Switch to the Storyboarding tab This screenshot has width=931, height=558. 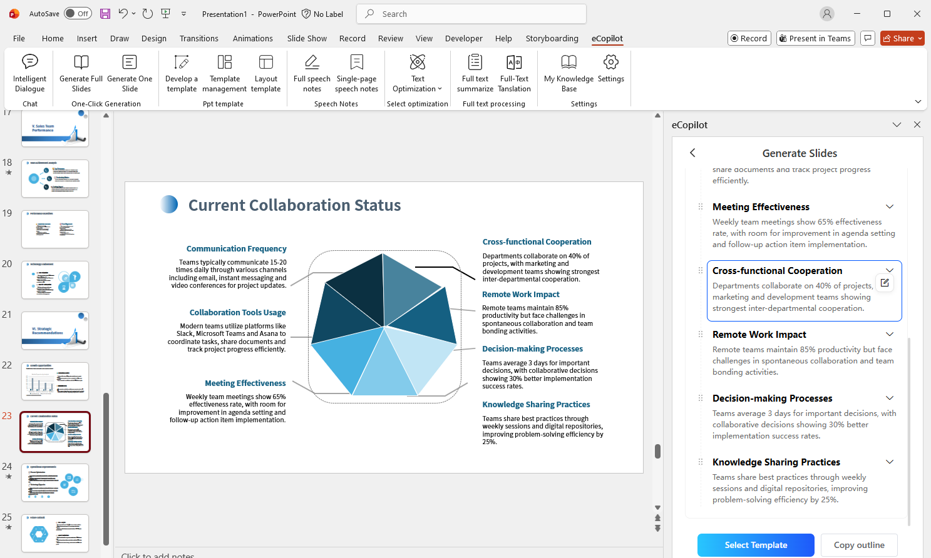[x=552, y=38]
